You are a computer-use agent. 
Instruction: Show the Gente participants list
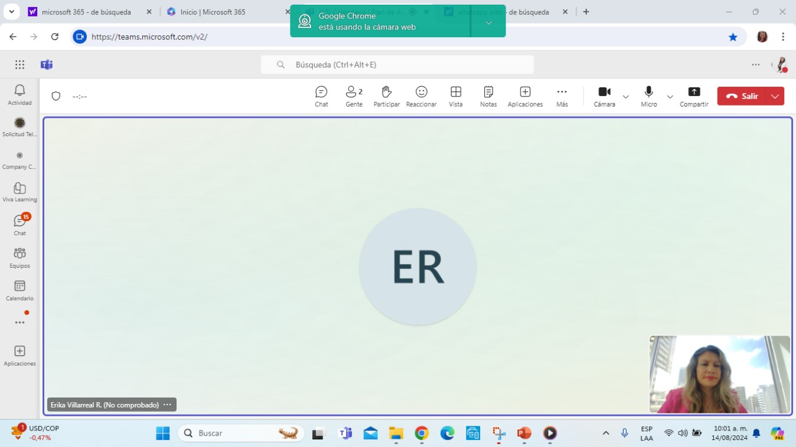point(354,96)
